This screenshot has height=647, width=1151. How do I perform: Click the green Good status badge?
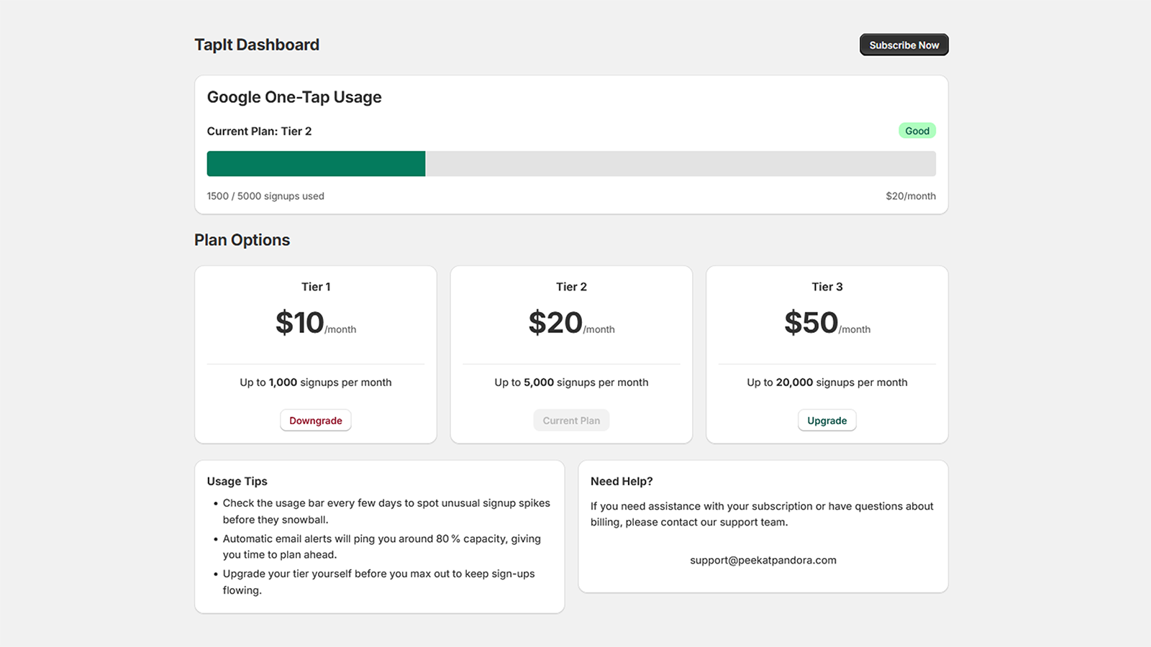916,130
